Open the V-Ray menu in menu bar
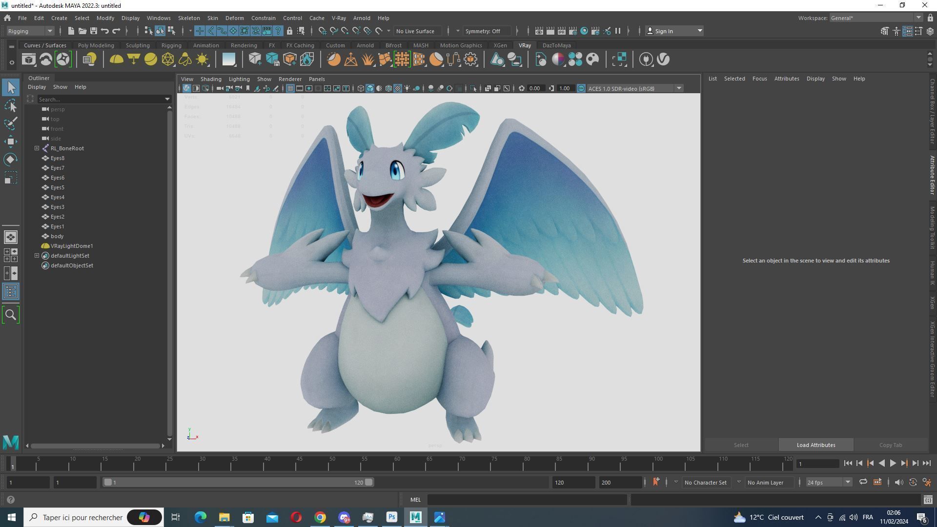Screen dimensions: 937x527 pyautogui.click(x=339, y=18)
